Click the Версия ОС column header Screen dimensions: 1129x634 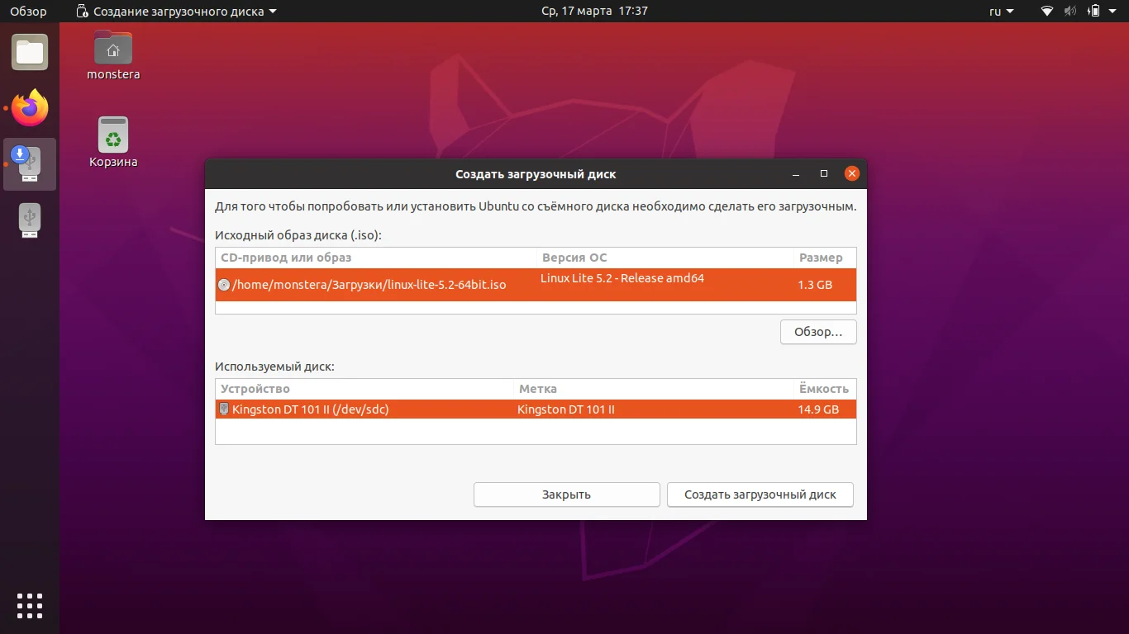tap(574, 257)
